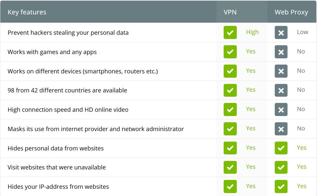
Task: Click Web Proxy gray X for hacker prevention
Action: coord(281,32)
